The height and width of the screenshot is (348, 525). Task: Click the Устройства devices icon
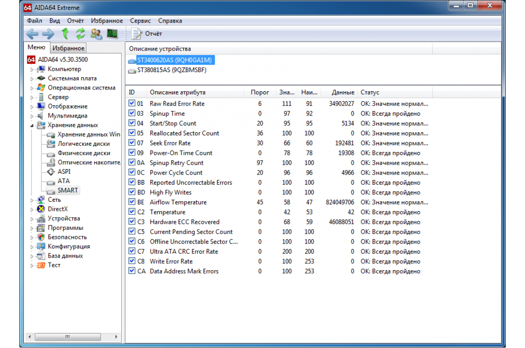point(42,218)
